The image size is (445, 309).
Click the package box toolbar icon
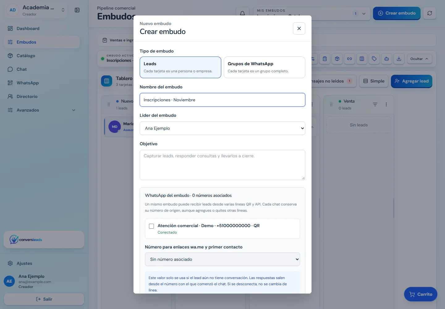(x=337, y=59)
